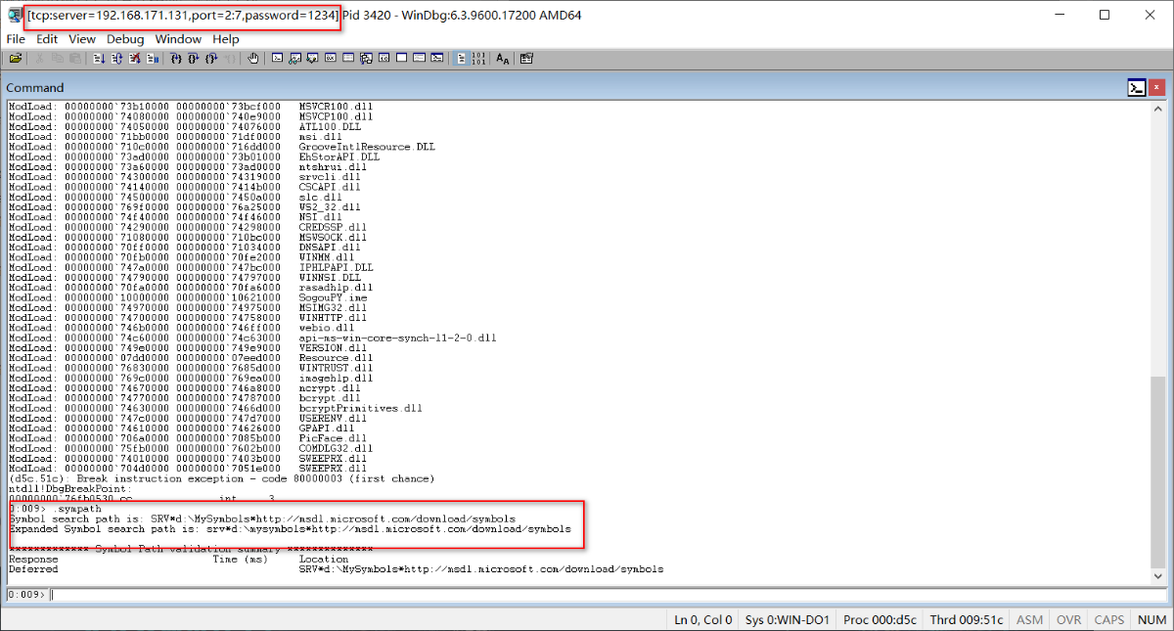
Task: Close the Command window with red x
Action: 1157,88
